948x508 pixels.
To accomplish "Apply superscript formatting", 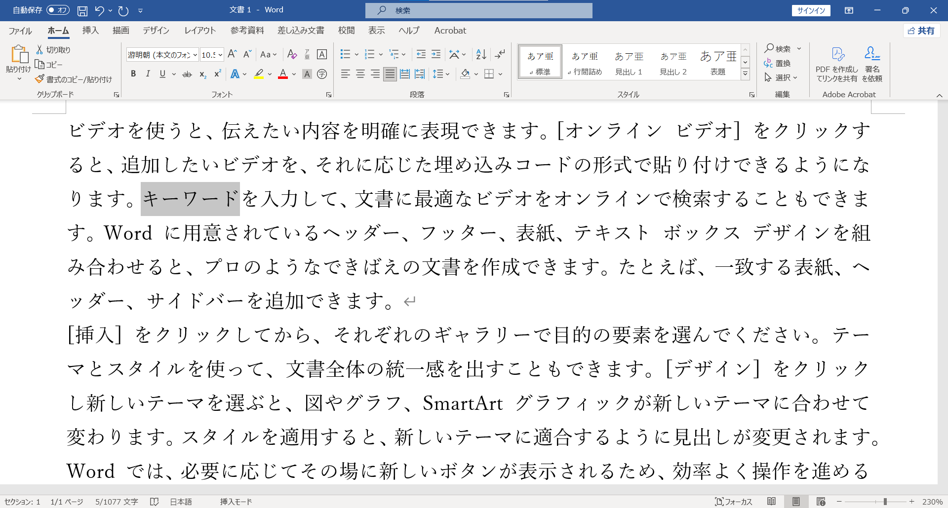I will click(x=217, y=74).
